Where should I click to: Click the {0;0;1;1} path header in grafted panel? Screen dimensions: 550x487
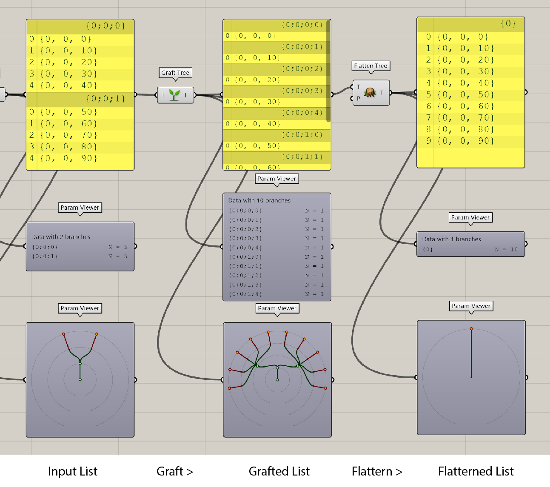(x=277, y=157)
